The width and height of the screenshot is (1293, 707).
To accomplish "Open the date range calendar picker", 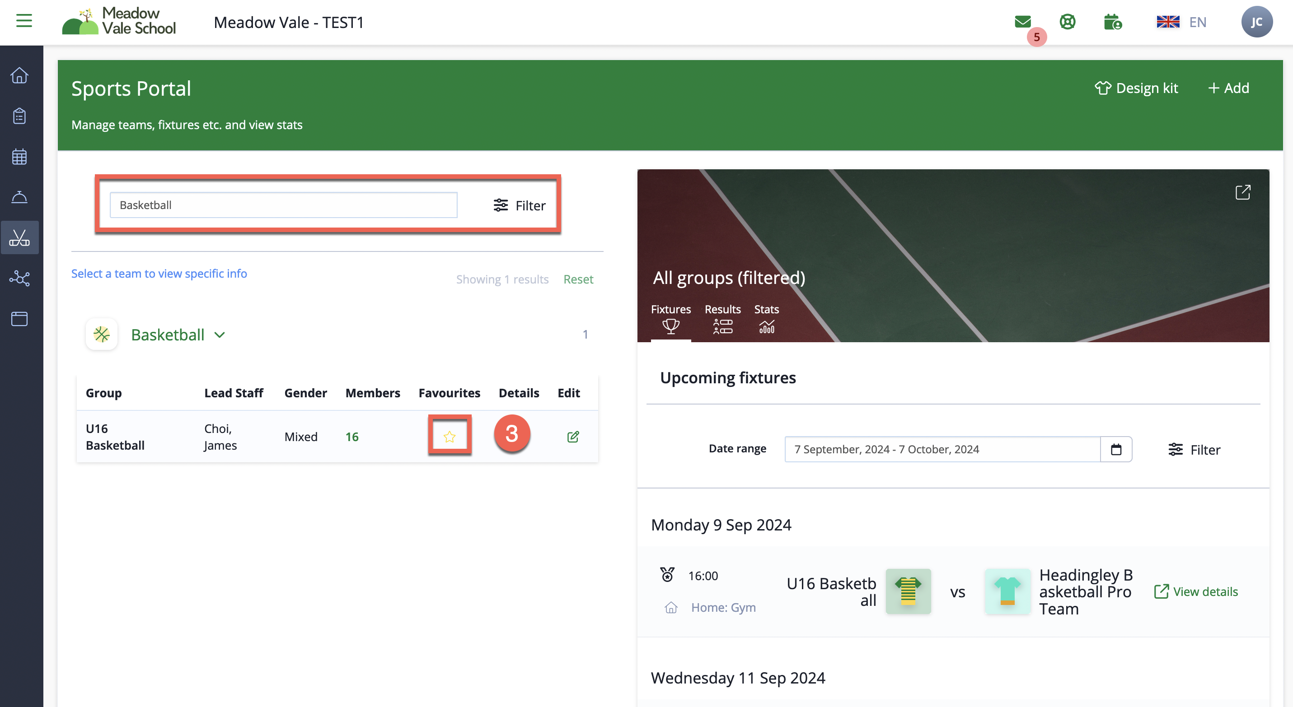I will (x=1115, y=449).
